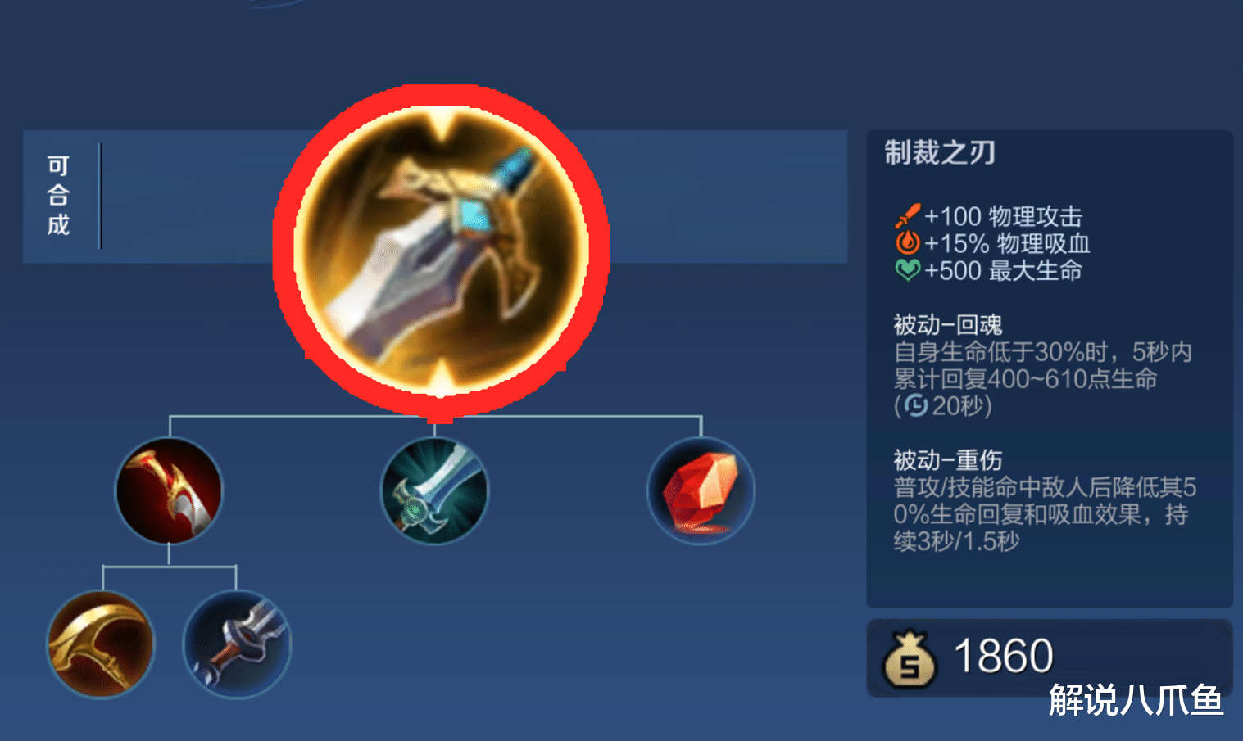Click the +100 物理攻击 stat line
The height and width of the screenshot is (741, 1243).
[x=989, y=216]
